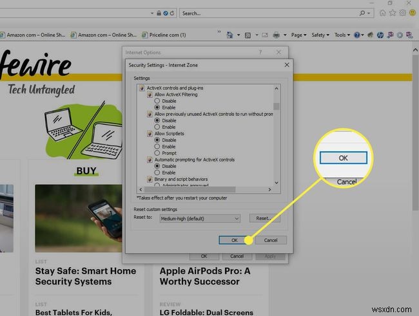Open the browser settings gear icon
The width and height of the screenshot is (419, 316).
[x=402, y=13]
